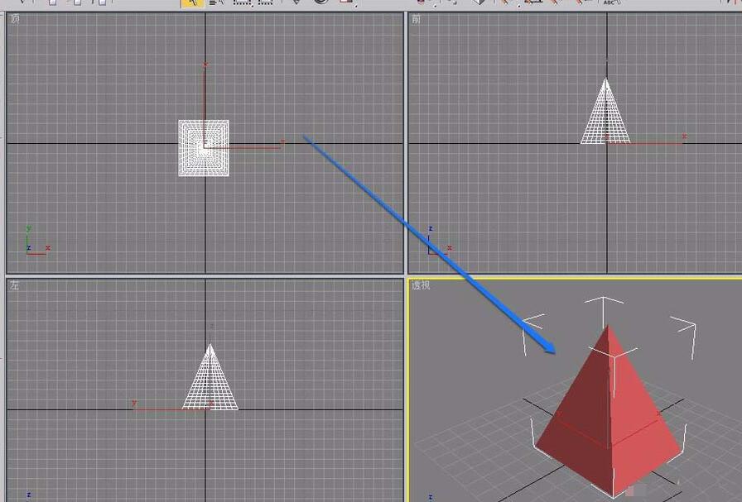Toggle the Window/Crossing selection icon

266,2
